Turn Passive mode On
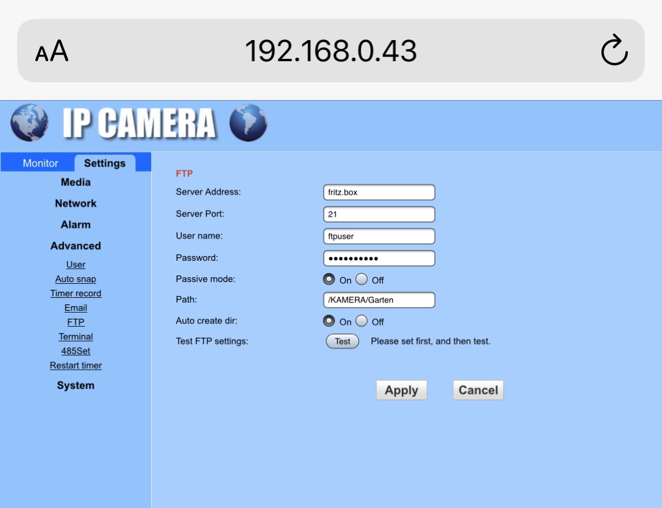The image size is (662, 508). click(x=330, y=280)
